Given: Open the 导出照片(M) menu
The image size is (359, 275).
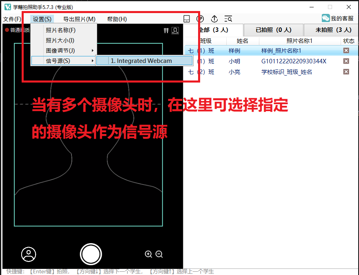Looking at the screenshot, I should tap(79, 19).
